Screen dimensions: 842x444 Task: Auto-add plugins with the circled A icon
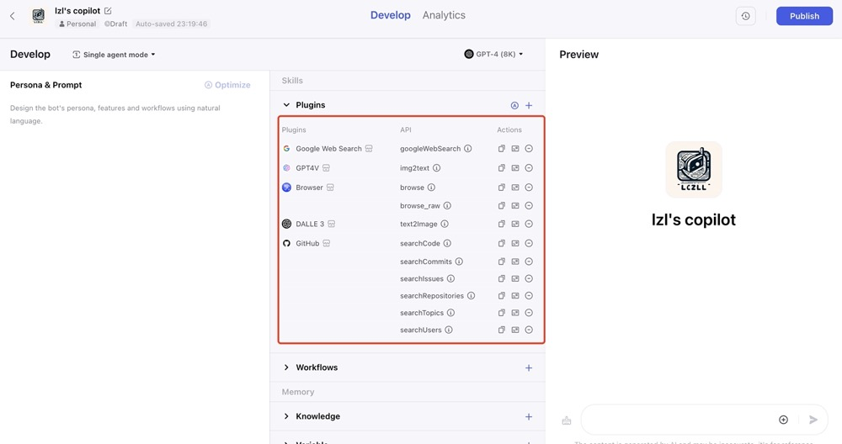[x=514, y=106]
